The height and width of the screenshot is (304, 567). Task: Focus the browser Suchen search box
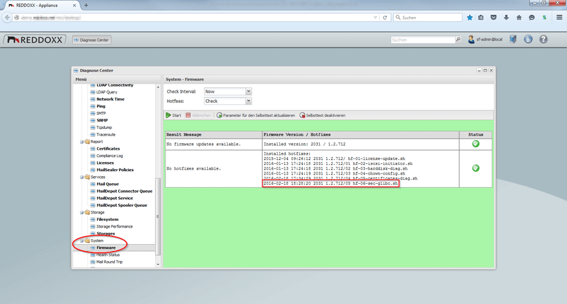point(428,18)
